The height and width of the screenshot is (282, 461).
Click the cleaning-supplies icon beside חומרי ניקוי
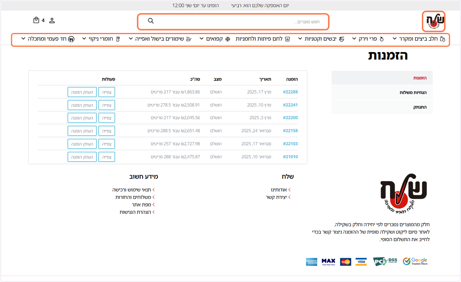[118, 39]
